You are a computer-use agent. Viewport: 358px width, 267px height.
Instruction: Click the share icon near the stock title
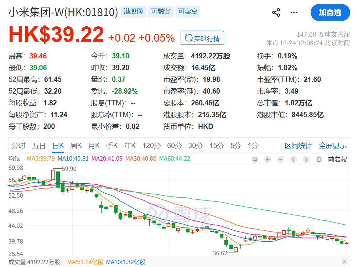[x=276, y=13]
